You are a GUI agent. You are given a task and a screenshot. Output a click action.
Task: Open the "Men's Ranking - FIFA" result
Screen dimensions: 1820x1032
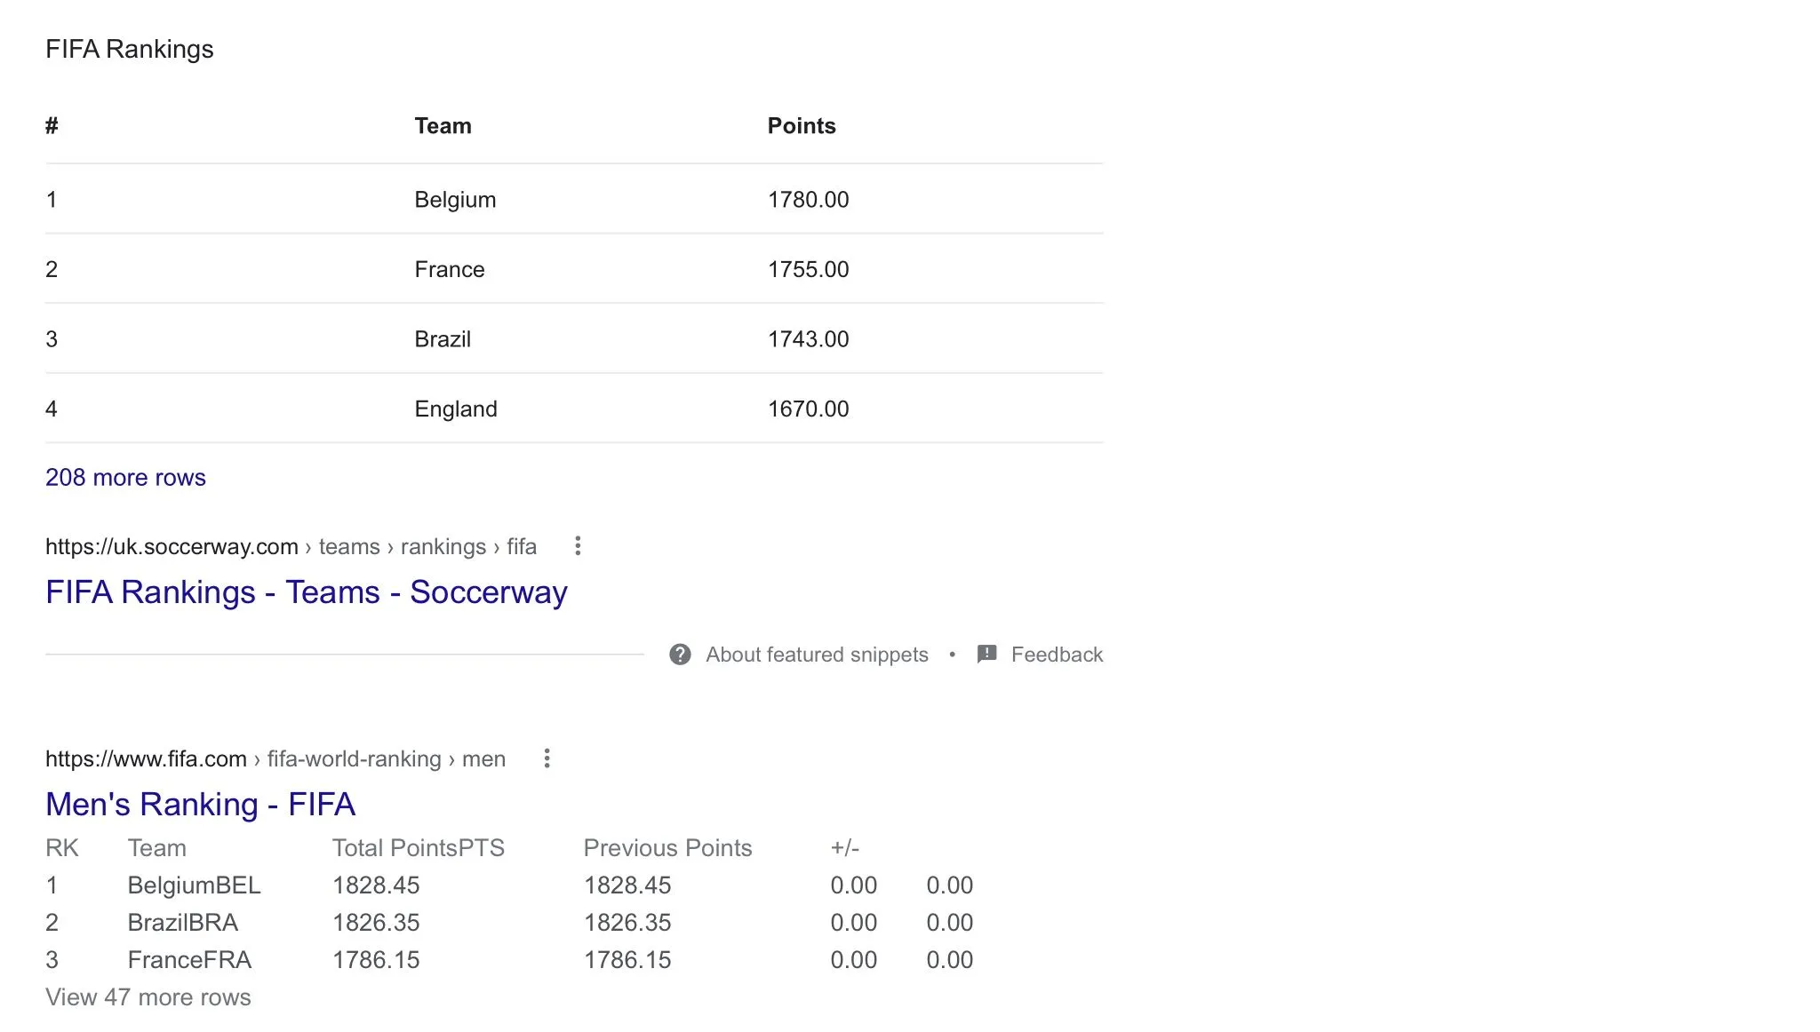(x=200, y=805)
